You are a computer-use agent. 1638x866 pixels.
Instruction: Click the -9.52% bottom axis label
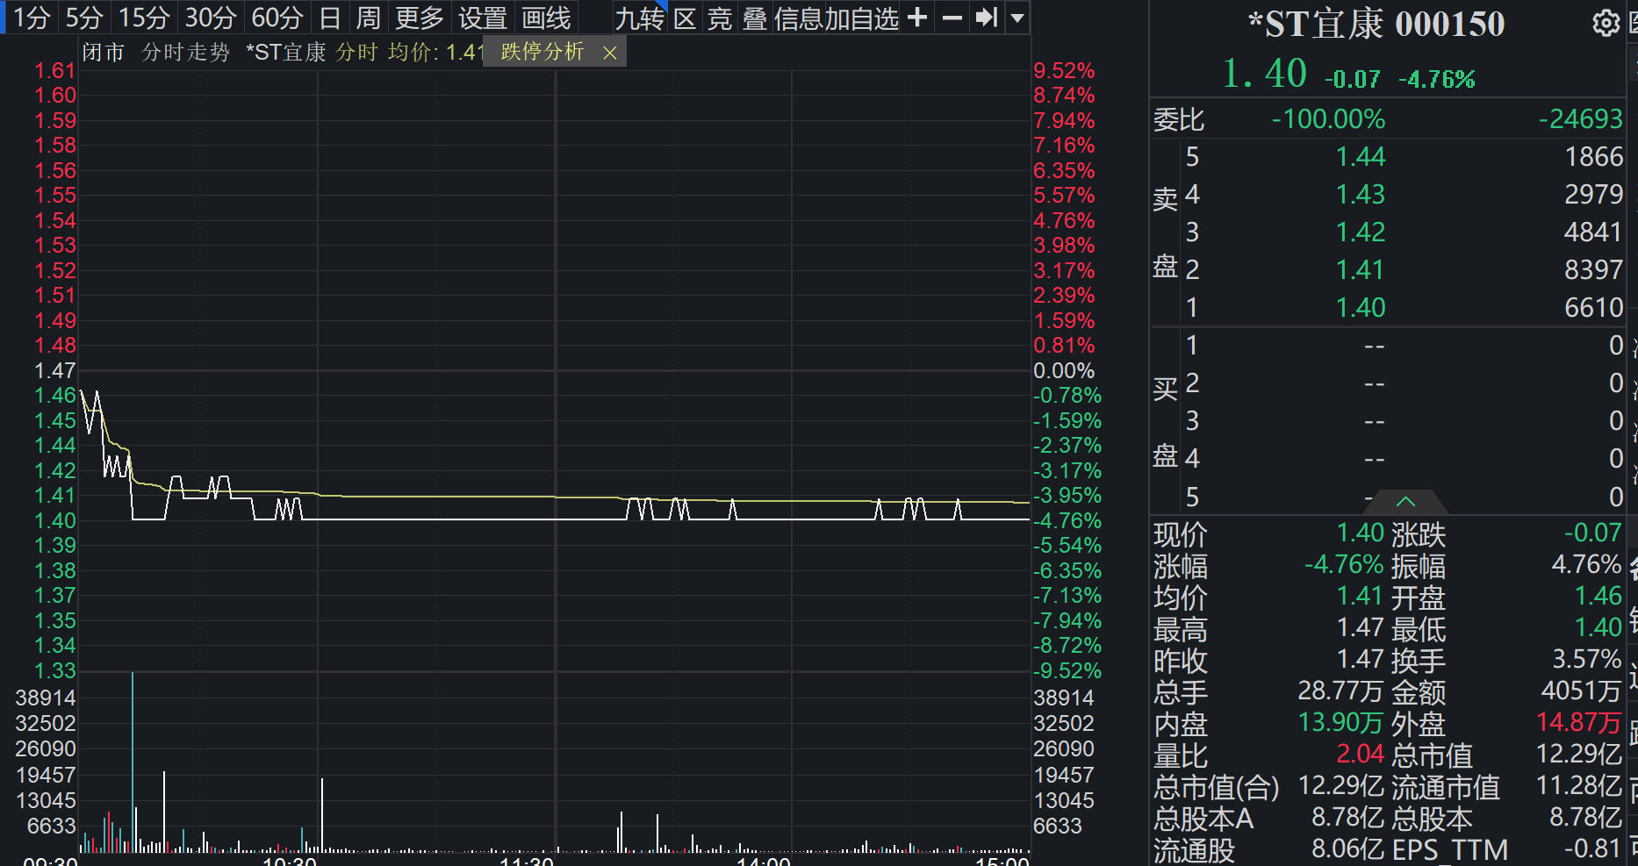[1067, 671]
